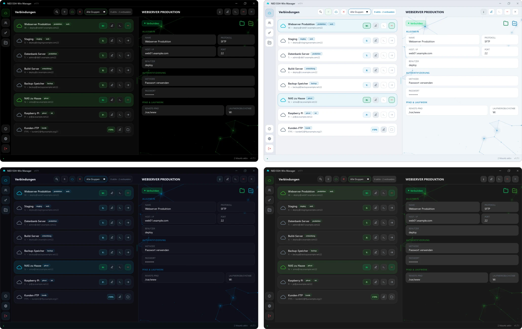522x329 pixels.
Task: Click drive letter S: button, light window
Action: tap(367, 41)
